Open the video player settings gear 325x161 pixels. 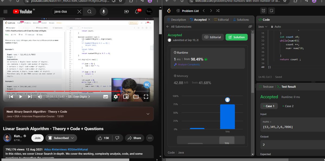click(x=115, y=97)
